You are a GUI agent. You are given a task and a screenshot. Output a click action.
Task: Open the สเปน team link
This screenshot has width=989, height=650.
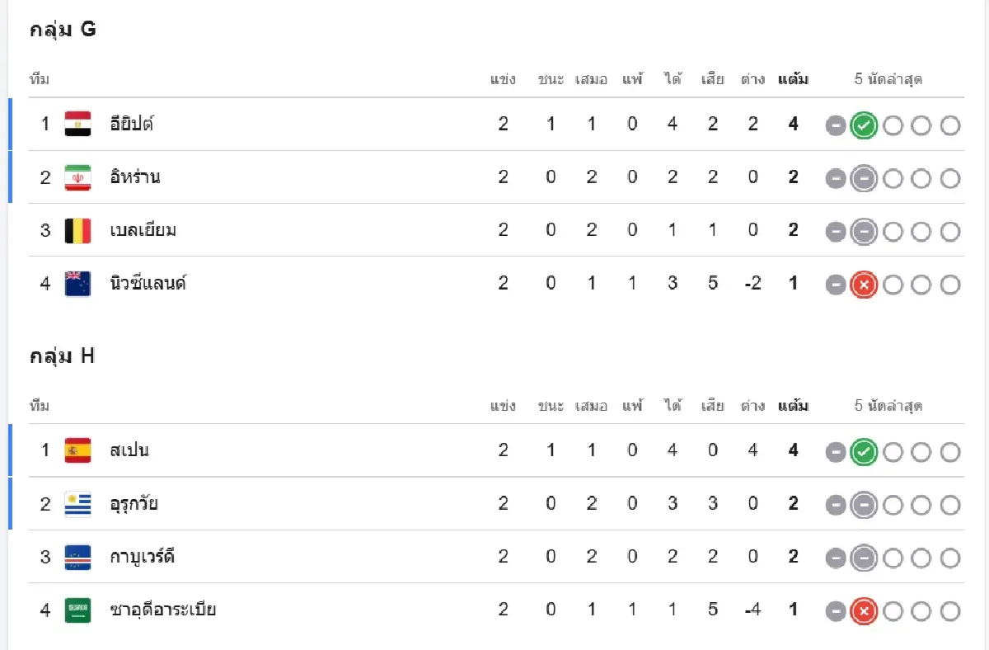[x=129, y=450]
